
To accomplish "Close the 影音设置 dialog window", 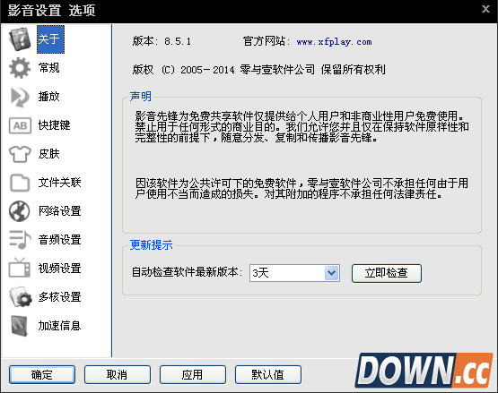I will [485, 9].
